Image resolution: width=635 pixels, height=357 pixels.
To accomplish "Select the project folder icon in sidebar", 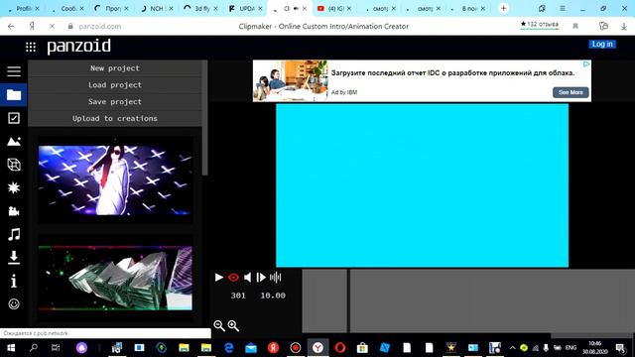I will coord(14,95).
